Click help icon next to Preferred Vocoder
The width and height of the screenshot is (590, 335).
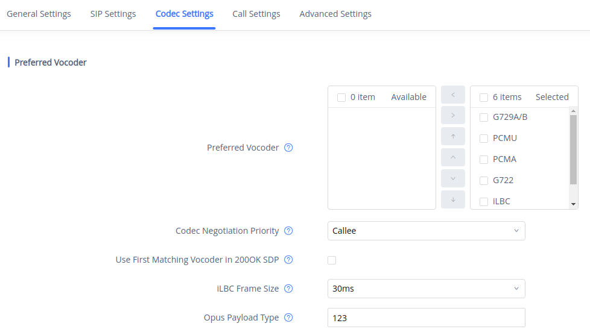[x=288, y=148]
